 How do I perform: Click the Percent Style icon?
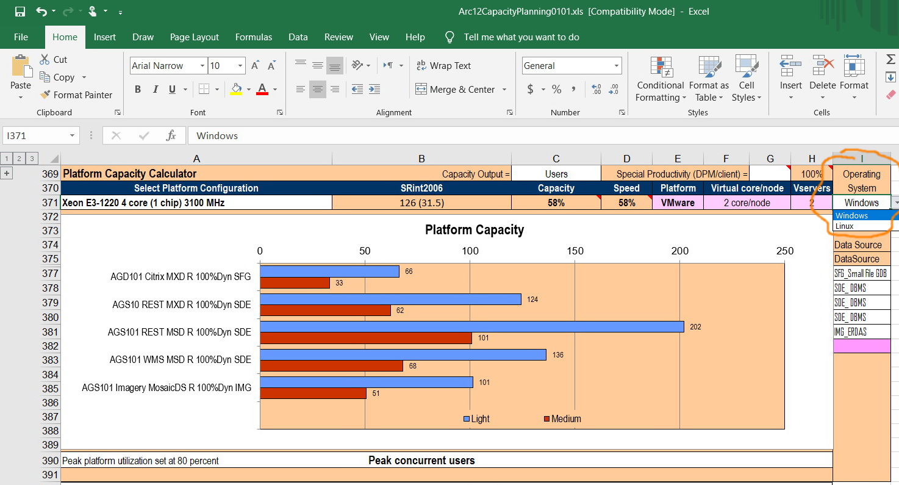(x=556, y=89)
